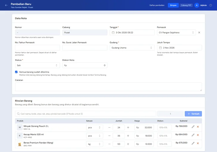Edit the Minyak Goreng Pouch 2 L row

click(193, 127)
